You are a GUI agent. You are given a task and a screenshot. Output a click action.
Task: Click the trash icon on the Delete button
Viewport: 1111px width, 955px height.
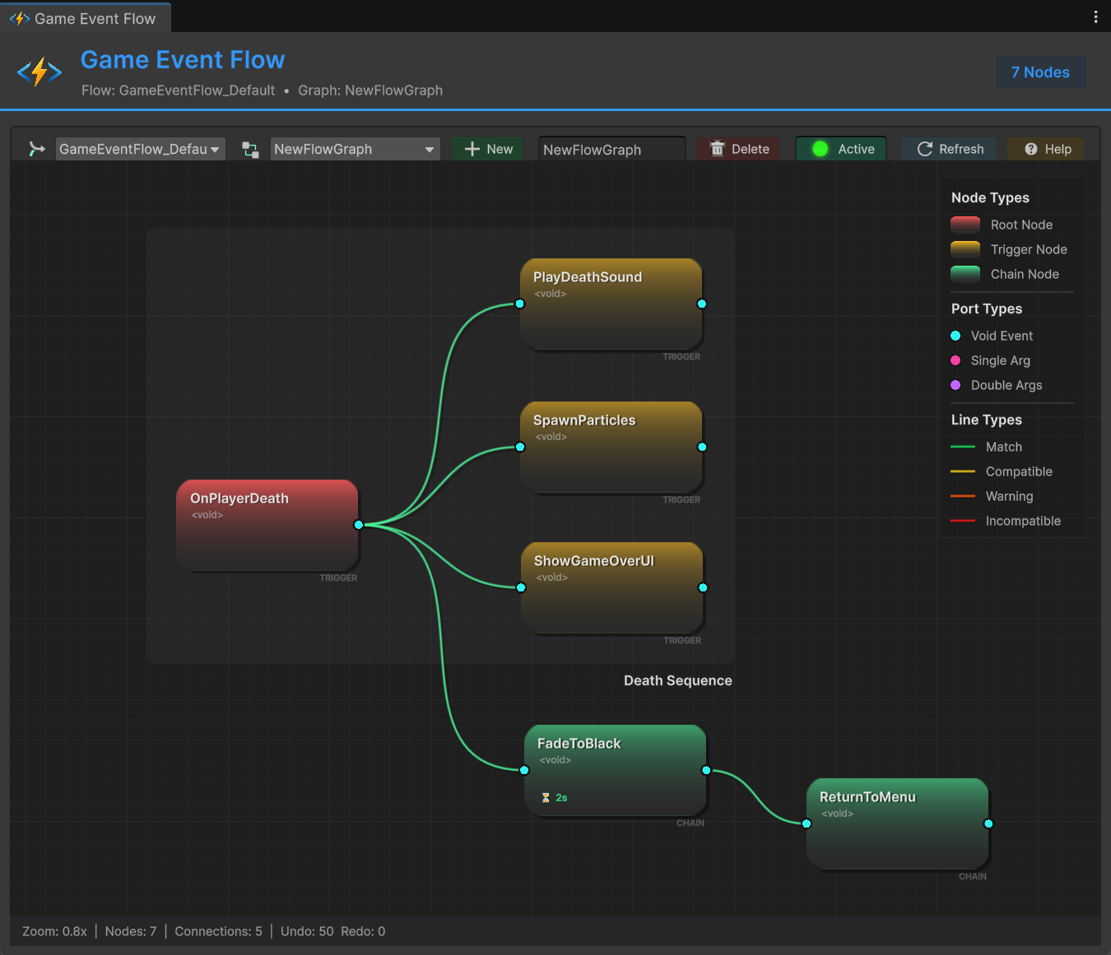[716, 149]
